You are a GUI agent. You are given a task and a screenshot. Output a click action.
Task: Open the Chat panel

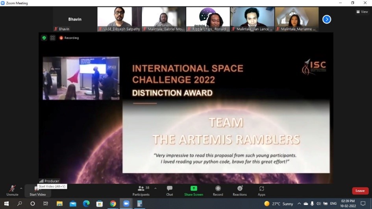[170, 191]
